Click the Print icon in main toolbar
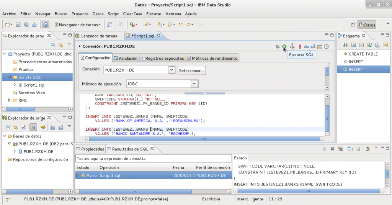392x205 pixels. [x=34, y=25]
